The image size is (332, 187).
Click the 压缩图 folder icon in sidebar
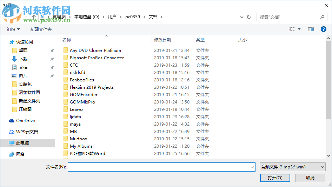point(14,109)
